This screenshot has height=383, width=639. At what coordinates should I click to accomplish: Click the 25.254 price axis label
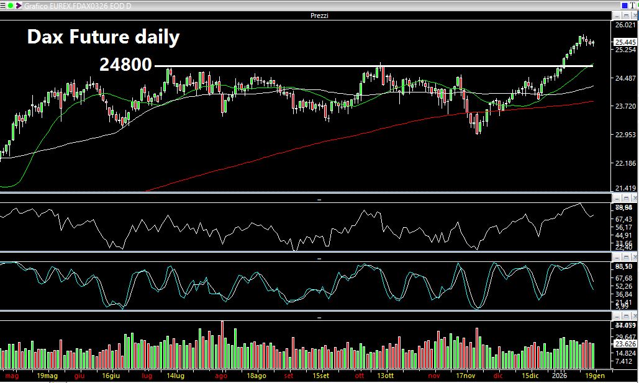pyautogui.click(x=625, y=50)
